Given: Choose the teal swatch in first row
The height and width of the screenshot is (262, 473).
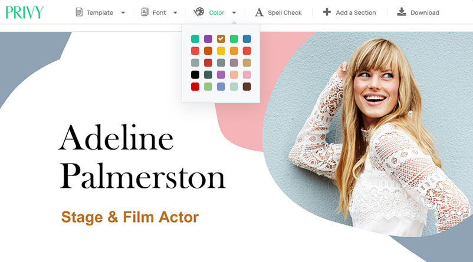Looking at the screenshot, I should (195, 39).
